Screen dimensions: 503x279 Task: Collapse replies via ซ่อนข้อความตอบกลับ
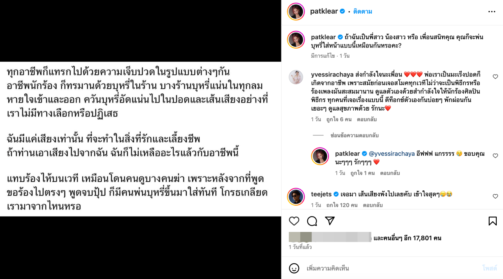tap(354, 135)
